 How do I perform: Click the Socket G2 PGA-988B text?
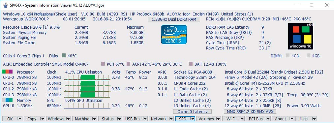click(x=193, y=72)
